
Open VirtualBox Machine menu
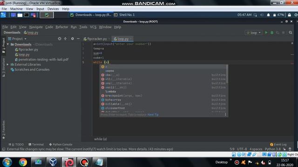[x=16, y=9]
